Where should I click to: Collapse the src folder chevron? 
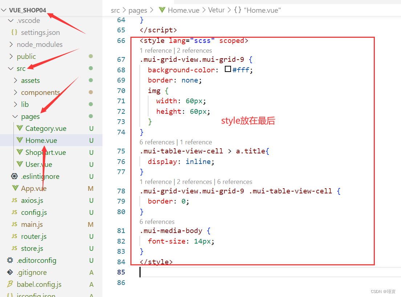point(11,69)
